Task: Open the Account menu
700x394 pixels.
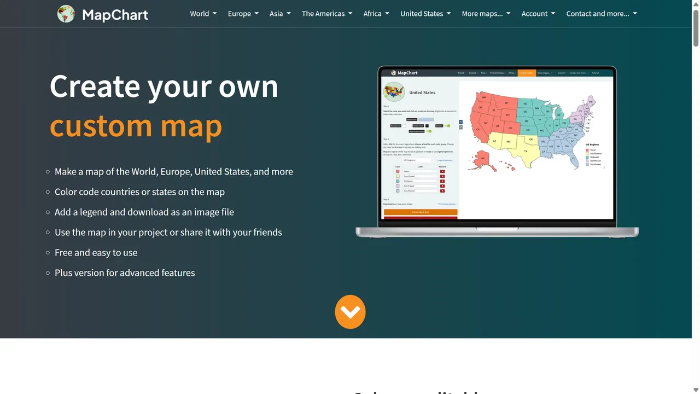Action: click(x=538, y=14)
